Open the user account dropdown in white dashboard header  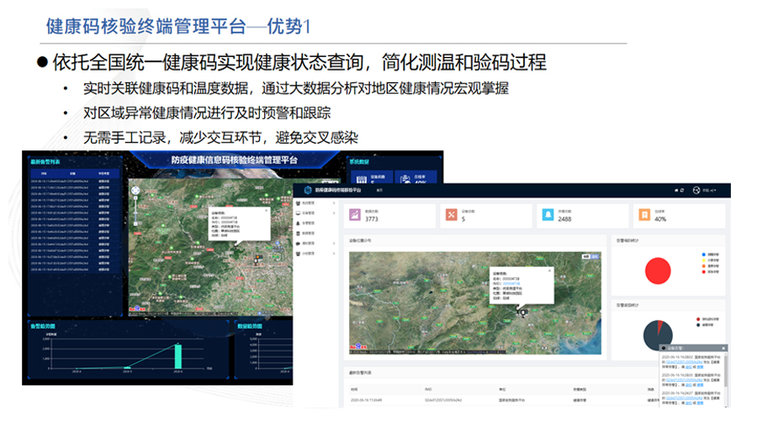click(x=709, y=190)
